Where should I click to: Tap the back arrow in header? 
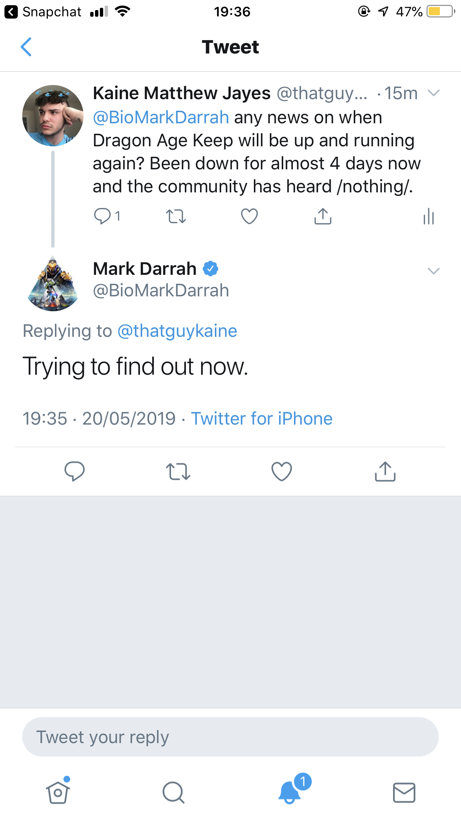26,47
